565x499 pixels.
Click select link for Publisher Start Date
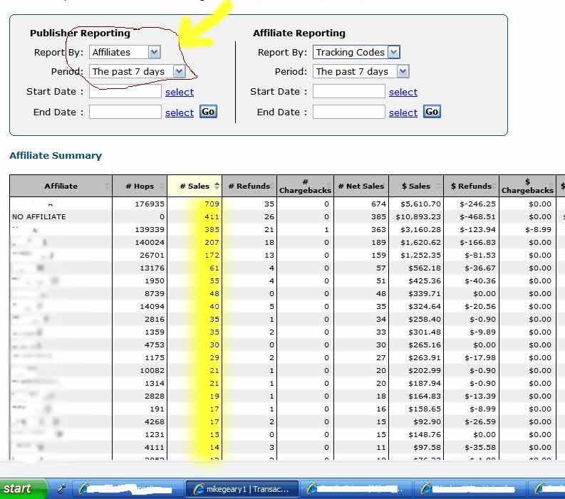pos(180,92)
